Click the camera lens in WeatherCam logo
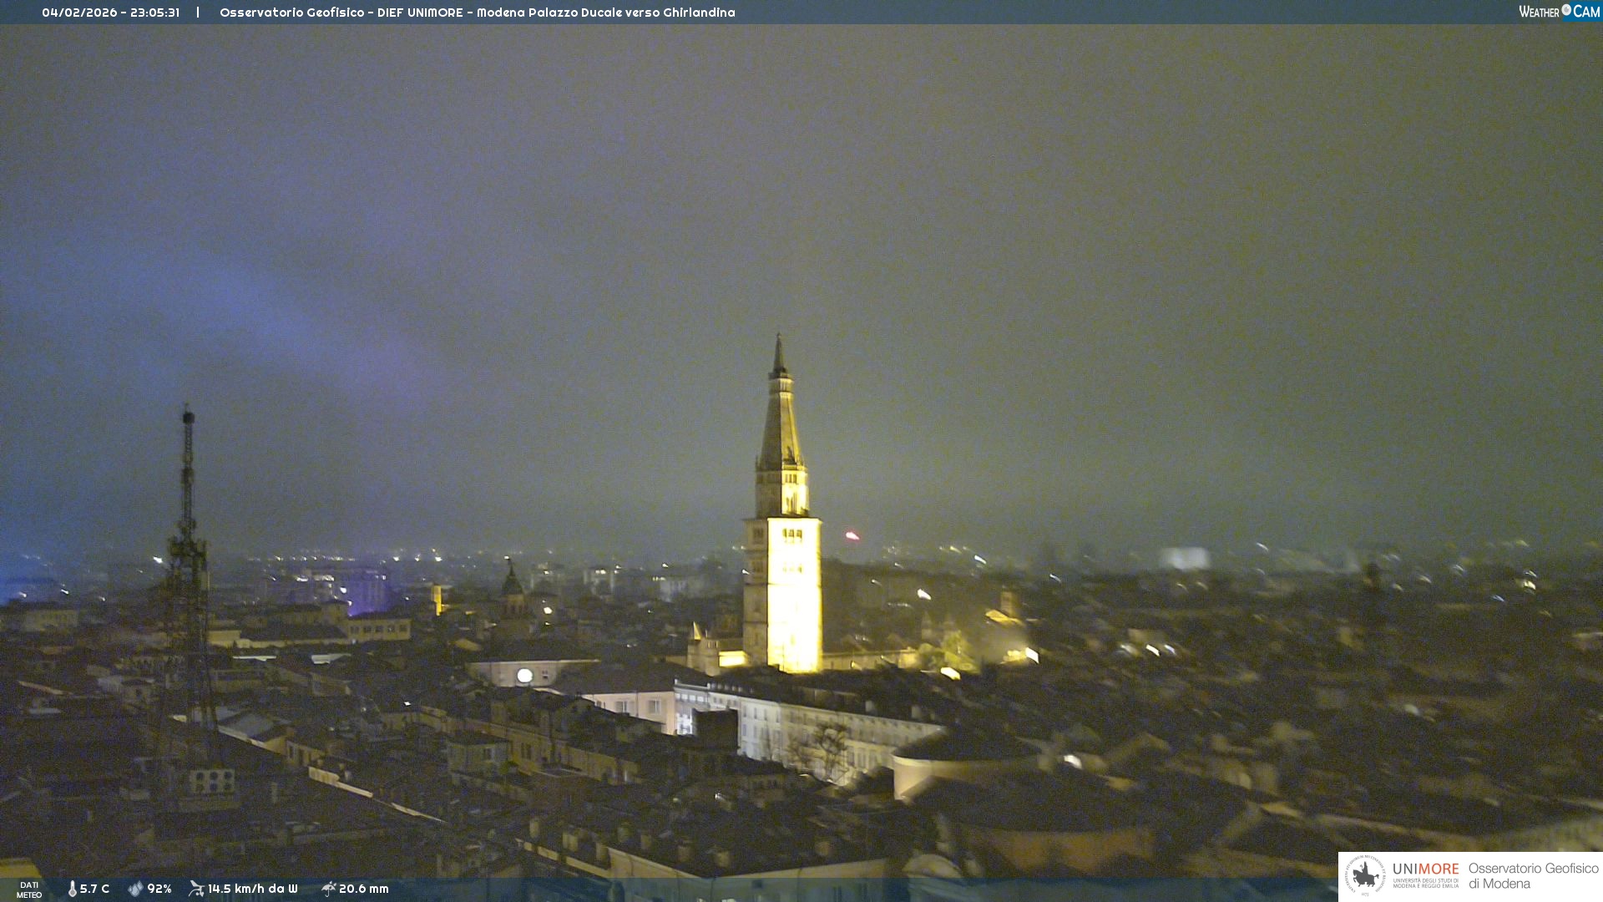 pos(1566,10)
